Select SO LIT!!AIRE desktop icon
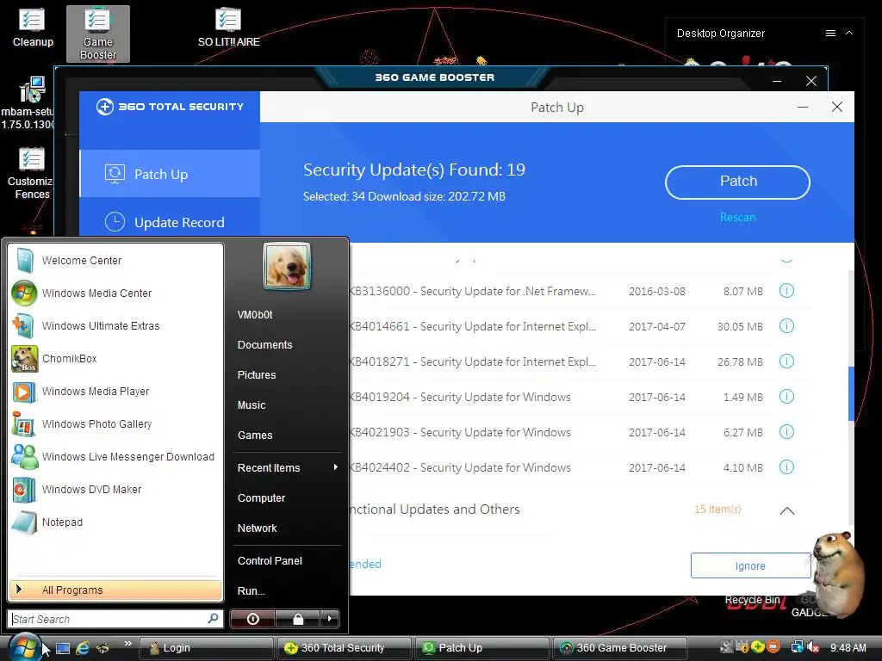This screenshot has height=661, width=882. click(x=228, y=28)
